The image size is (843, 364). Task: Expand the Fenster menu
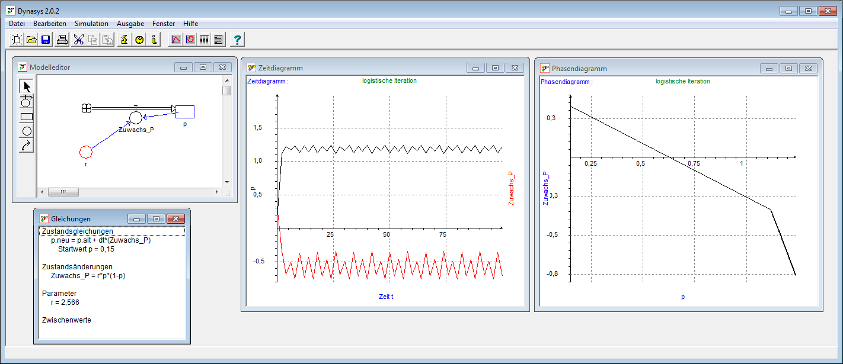164,24
